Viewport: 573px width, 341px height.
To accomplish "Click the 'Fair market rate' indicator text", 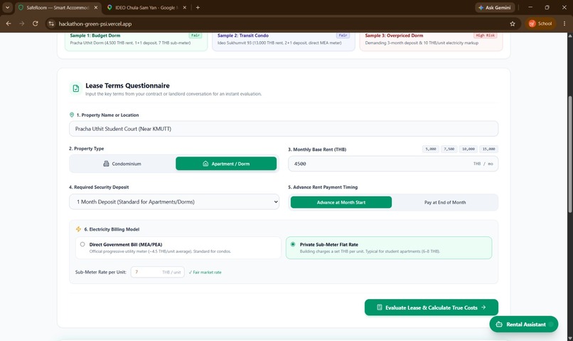I will coord(205,272).
